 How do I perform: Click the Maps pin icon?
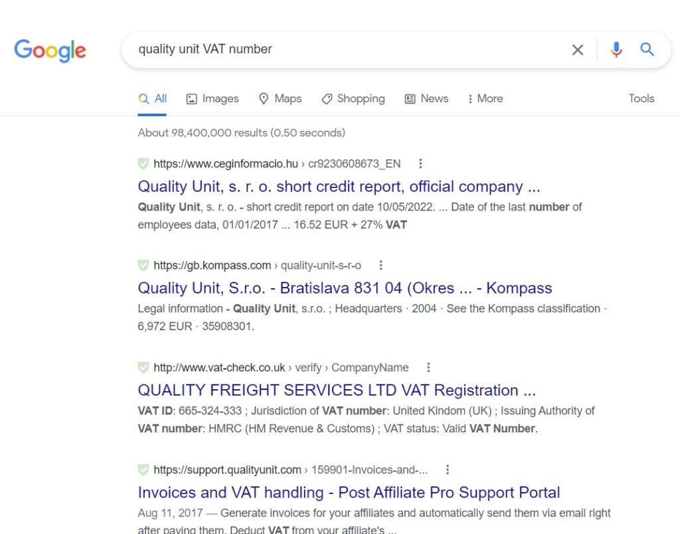(264, 98)
